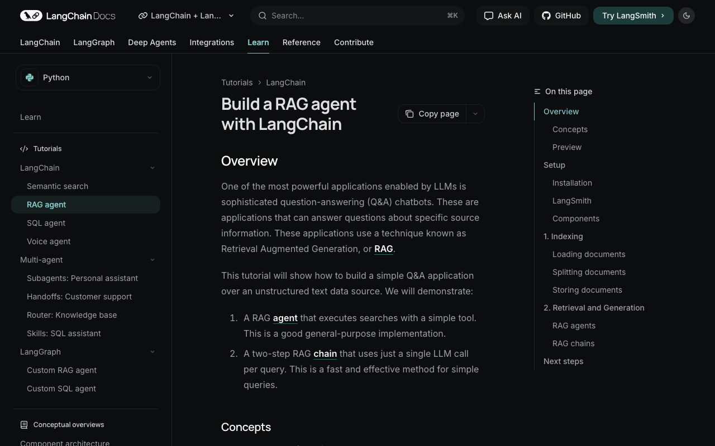Click the LangChain Docs logo

point(68,16)
